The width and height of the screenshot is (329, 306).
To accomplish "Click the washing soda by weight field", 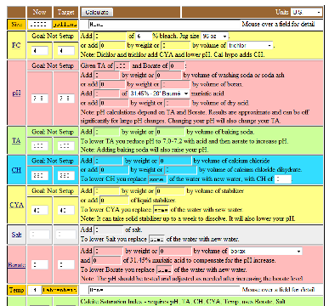I will coord(107,75).
